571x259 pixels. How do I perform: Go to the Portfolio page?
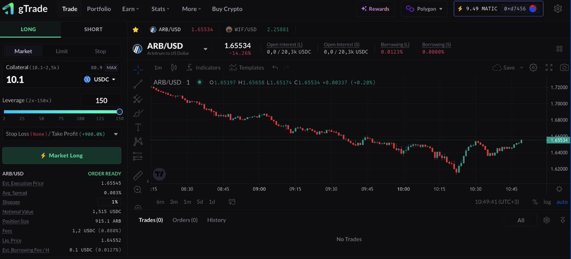click(99, 9)
